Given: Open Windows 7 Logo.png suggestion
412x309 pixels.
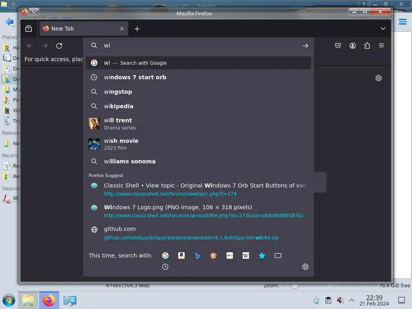Looking at the screenshot, I should pyautogui.click(x=198, y=211).
